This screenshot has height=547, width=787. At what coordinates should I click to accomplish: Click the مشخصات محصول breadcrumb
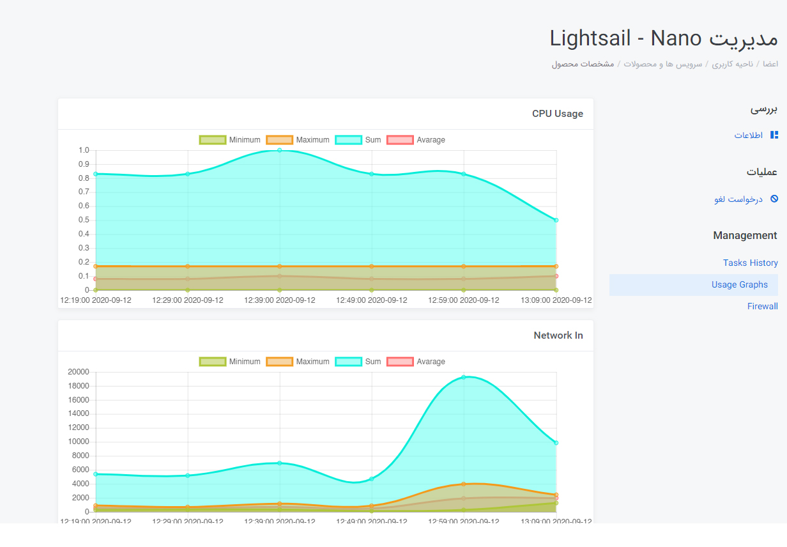[583, 64]
